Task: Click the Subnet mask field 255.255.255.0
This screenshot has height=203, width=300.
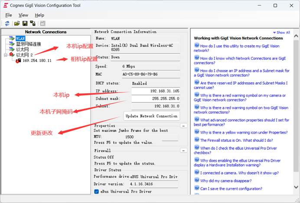Action: pos(156,98)
